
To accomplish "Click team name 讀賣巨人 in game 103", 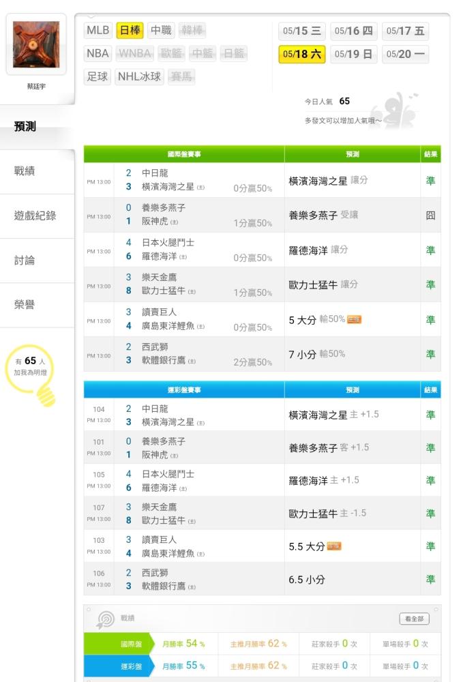I will click(x=159, y=539).
